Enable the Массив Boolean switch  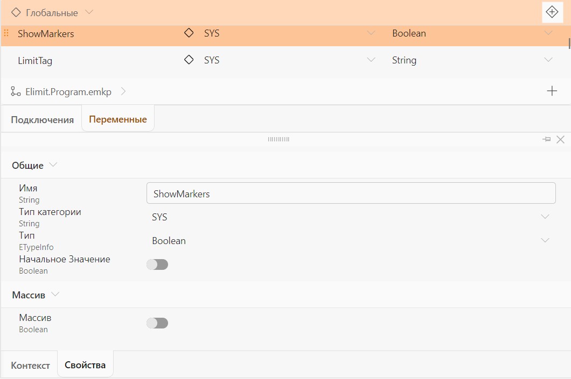(157, 323)
